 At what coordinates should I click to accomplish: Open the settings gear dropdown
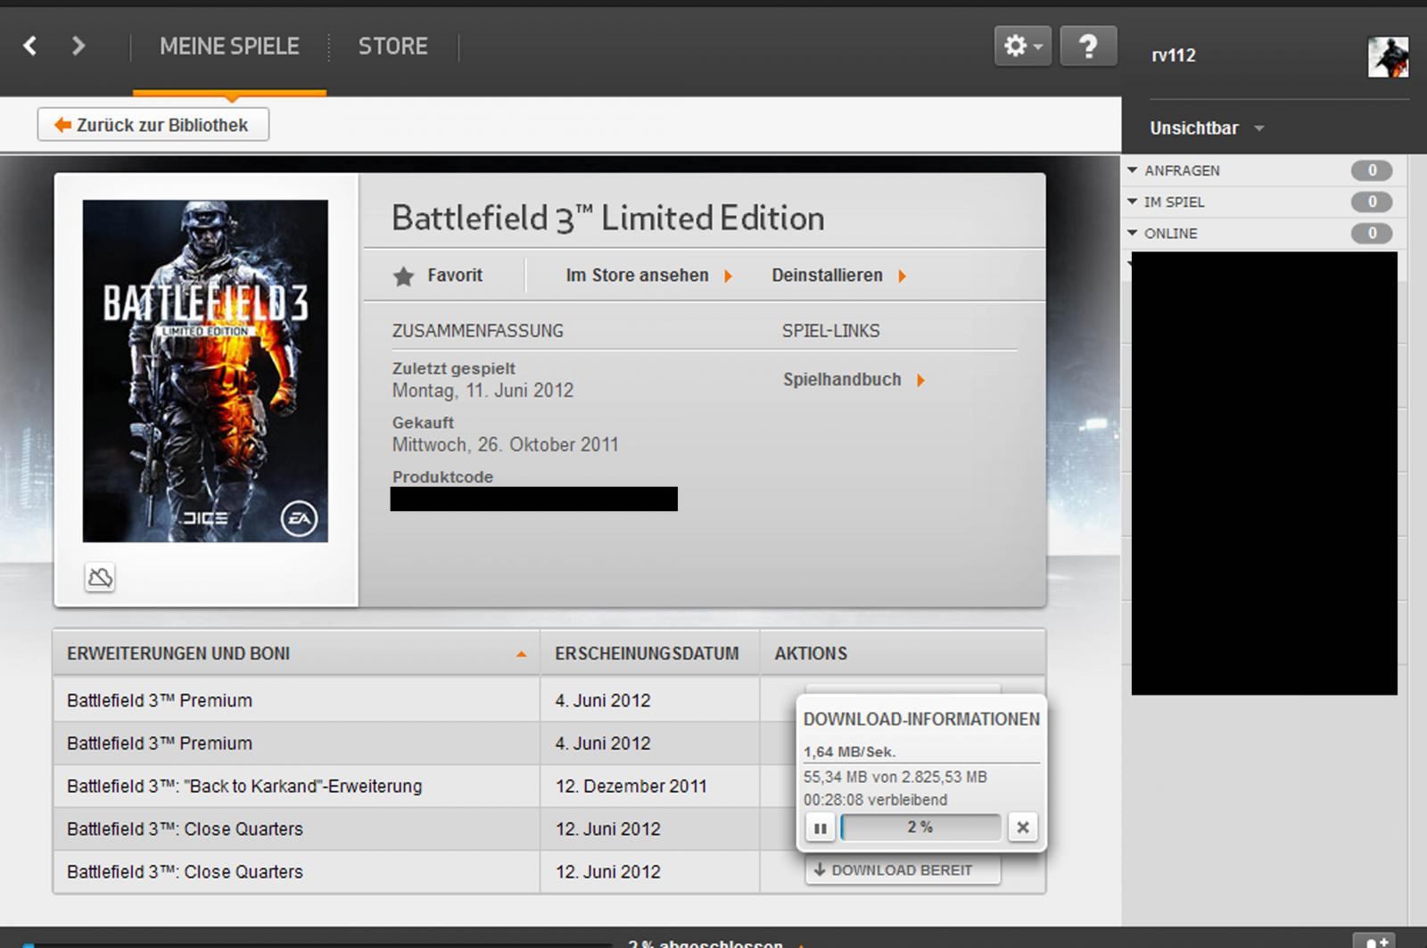[x=1023, y=45]
